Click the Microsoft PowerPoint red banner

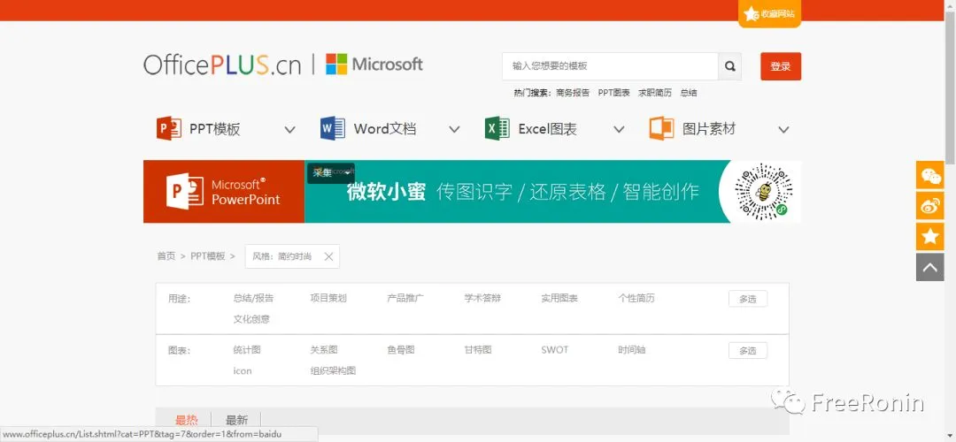(224, 192)
